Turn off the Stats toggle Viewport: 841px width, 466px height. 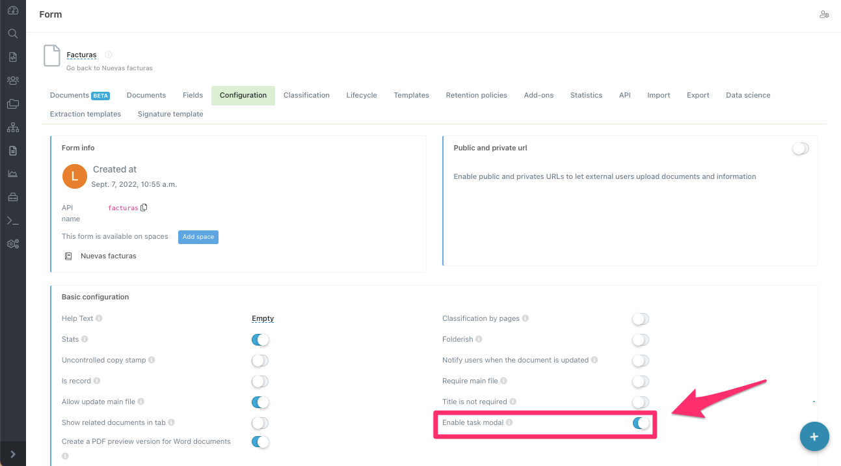[260, 340]
